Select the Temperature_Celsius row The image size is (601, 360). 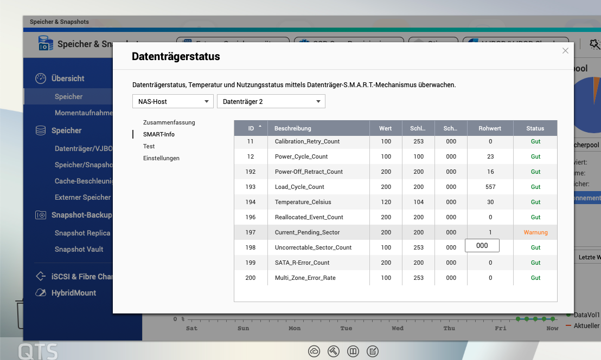(x=395, y=202)
